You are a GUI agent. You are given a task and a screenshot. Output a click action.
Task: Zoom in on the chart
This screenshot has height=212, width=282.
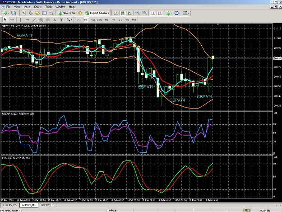click(x=138, y=13)
